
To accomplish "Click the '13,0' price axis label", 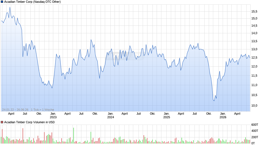I will 254,49.
